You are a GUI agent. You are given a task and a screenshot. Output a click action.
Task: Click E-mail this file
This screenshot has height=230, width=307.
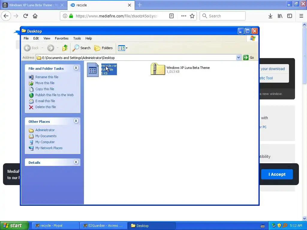point(45,101)
